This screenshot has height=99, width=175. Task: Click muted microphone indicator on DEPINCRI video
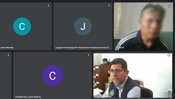[x=170, y=6]
